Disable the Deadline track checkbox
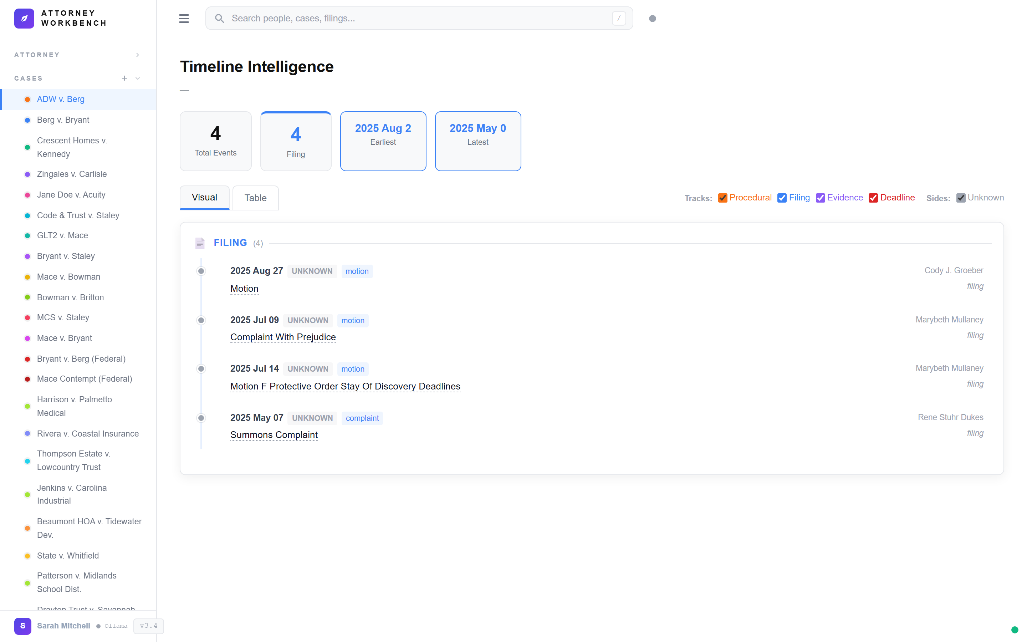This screenshot has height=642, width=1027. pyautogui.click(x=873, y=198)
